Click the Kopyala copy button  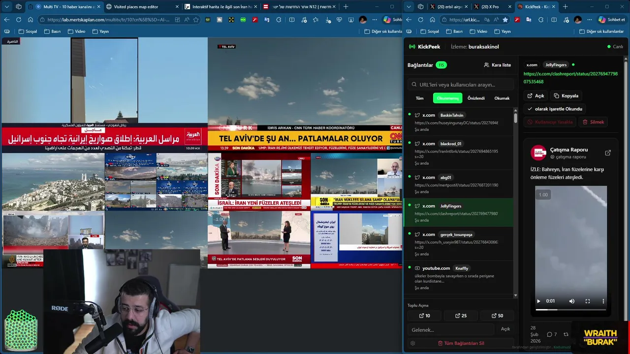[x=566, y=96]
